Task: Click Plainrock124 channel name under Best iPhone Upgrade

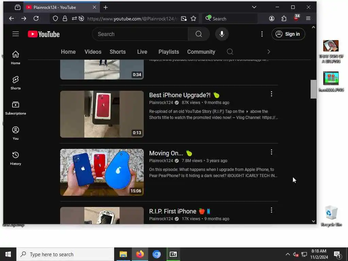Action: point(161,103)
